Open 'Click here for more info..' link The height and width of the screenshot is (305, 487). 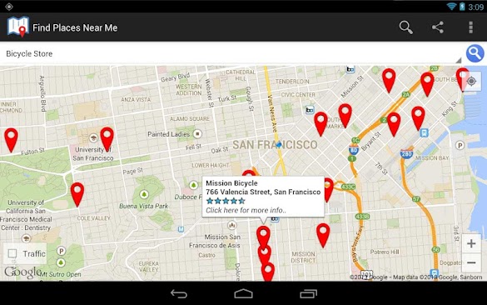click(246, 210)
